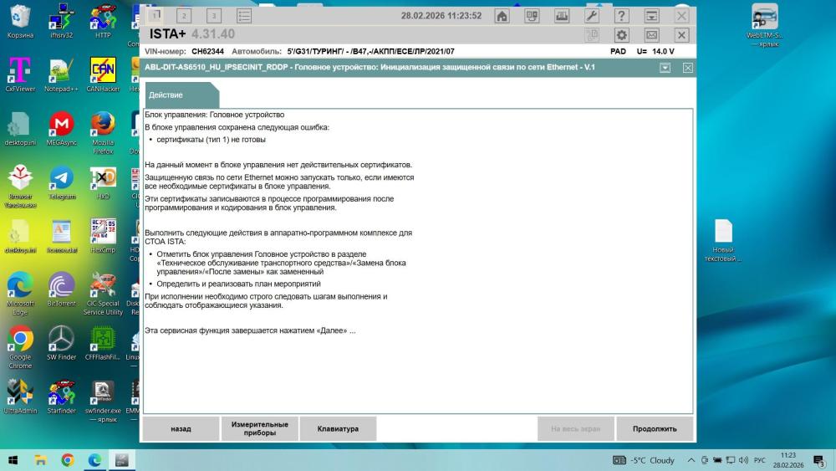836x471 pixels.
Task: Select operation tab number 1
Action: [155, 15]
